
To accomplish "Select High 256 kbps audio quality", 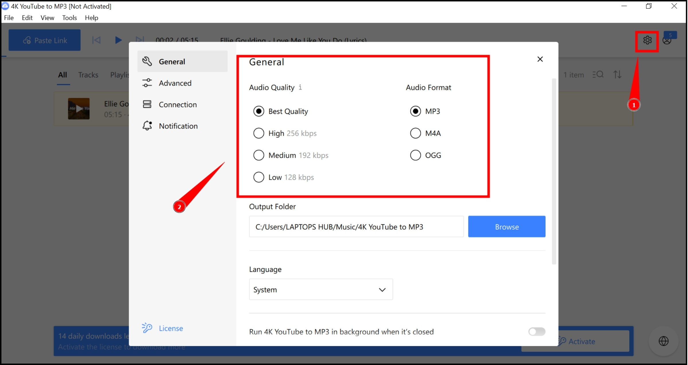I will tap(259, 133).
